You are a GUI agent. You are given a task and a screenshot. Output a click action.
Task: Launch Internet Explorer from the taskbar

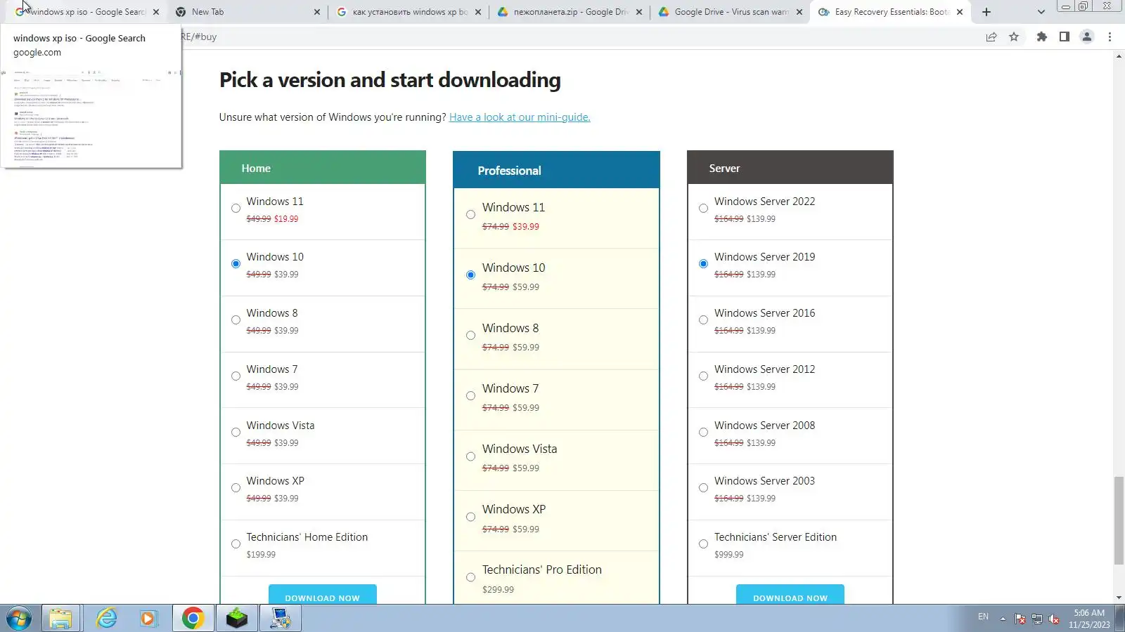(x=107, y=619)
